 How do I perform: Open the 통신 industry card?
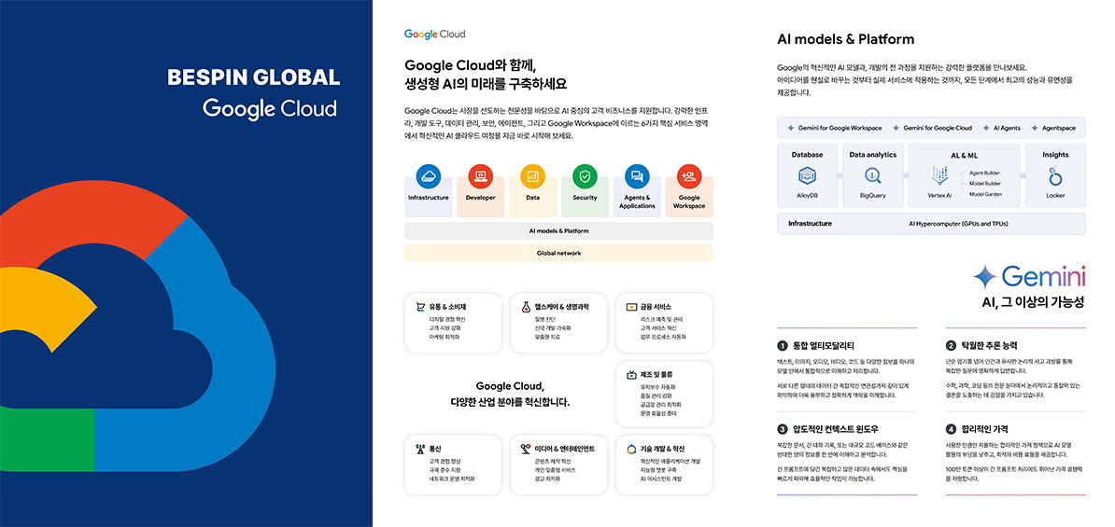click(453, 465)
